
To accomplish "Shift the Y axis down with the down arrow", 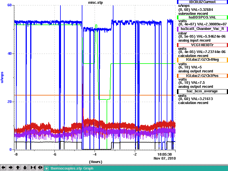I will (x=25, y=168).
